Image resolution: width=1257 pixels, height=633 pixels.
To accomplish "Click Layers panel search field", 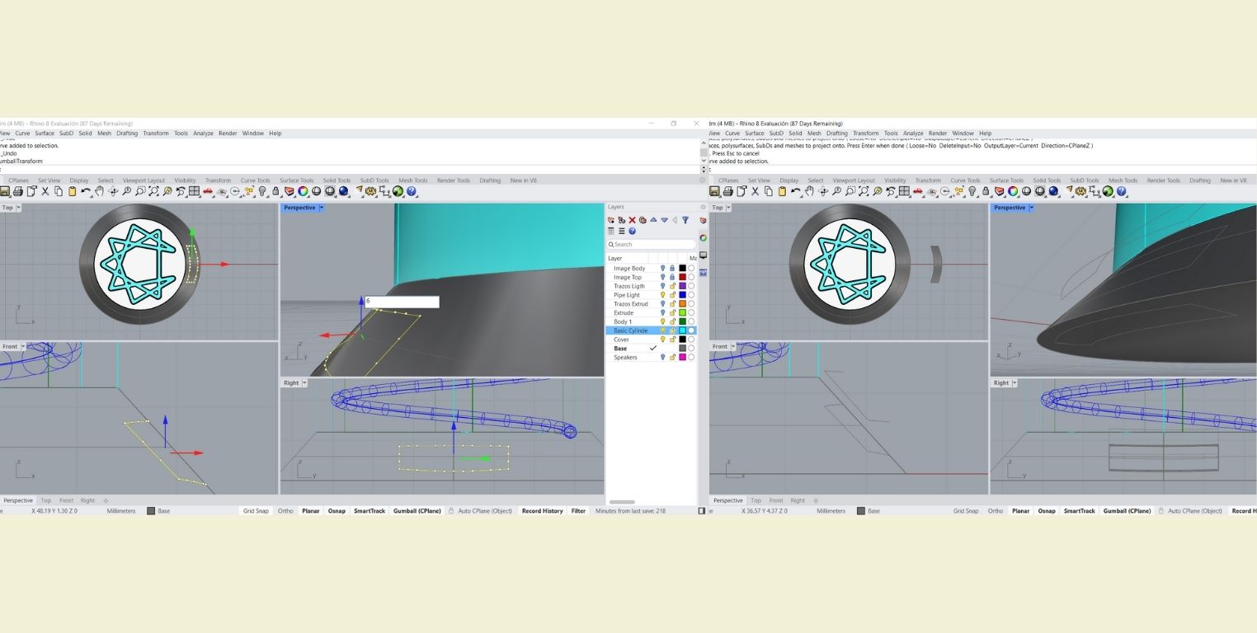I will click(652, 244).
